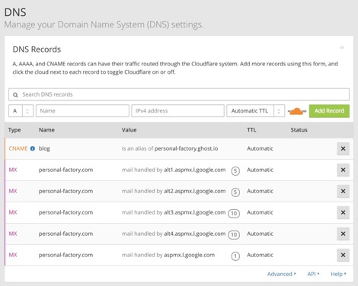Click alt2.aspmx.l.google.com value
Image resolution: width=358 pixels, height=286 pixels.
pos(194,191)
